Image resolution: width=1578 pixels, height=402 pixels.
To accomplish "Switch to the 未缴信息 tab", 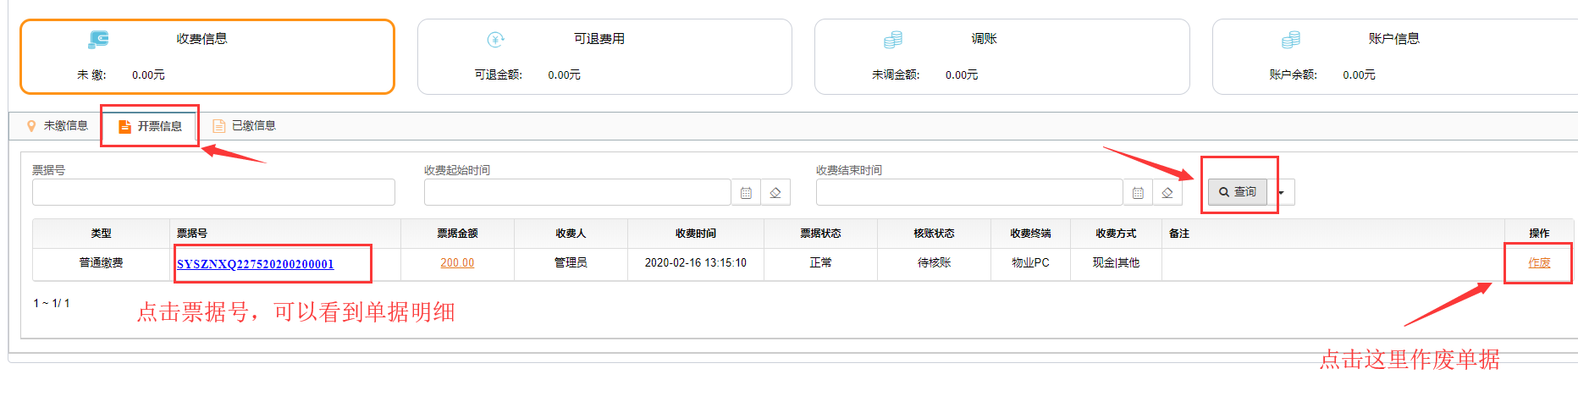I will [x=57, y=126].
